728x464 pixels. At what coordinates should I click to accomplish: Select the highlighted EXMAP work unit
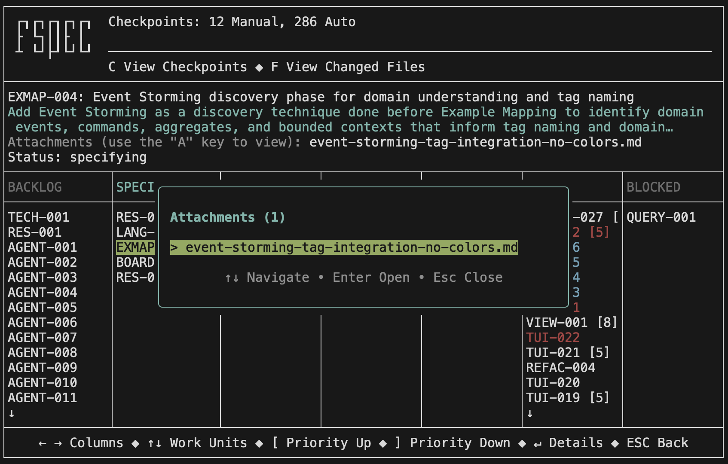135,247
